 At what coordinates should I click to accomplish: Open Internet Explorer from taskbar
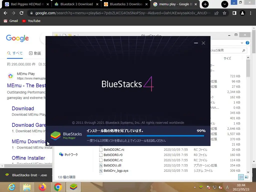click(12, 187)
